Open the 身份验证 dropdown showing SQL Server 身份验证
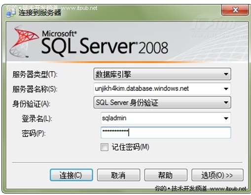Image resolution: width=251 pixels, height=195 pixels. [x=162, y=103]
